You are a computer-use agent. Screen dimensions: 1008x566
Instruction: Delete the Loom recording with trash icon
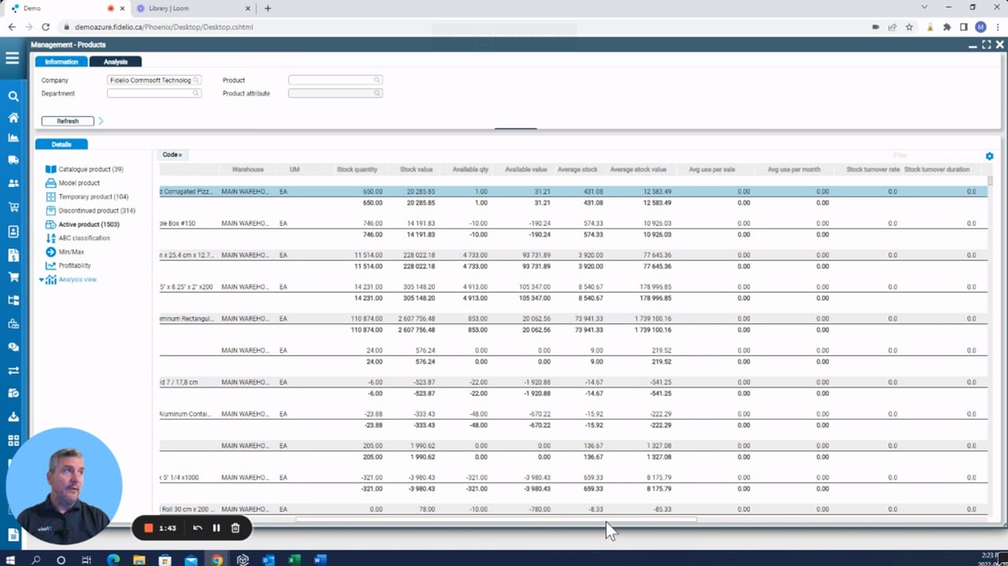pyautogui.click(x=235, y=528)
